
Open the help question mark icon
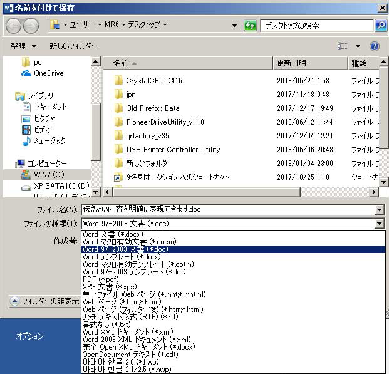pos(375,46)
